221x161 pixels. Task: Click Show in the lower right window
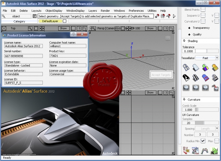150,93
